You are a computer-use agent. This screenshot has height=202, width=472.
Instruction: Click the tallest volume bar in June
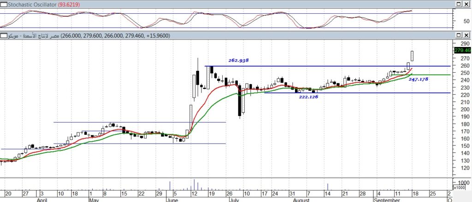(x=194, y=184)
